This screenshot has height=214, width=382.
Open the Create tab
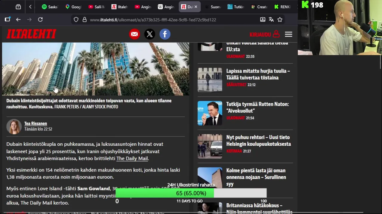(259, 7)
